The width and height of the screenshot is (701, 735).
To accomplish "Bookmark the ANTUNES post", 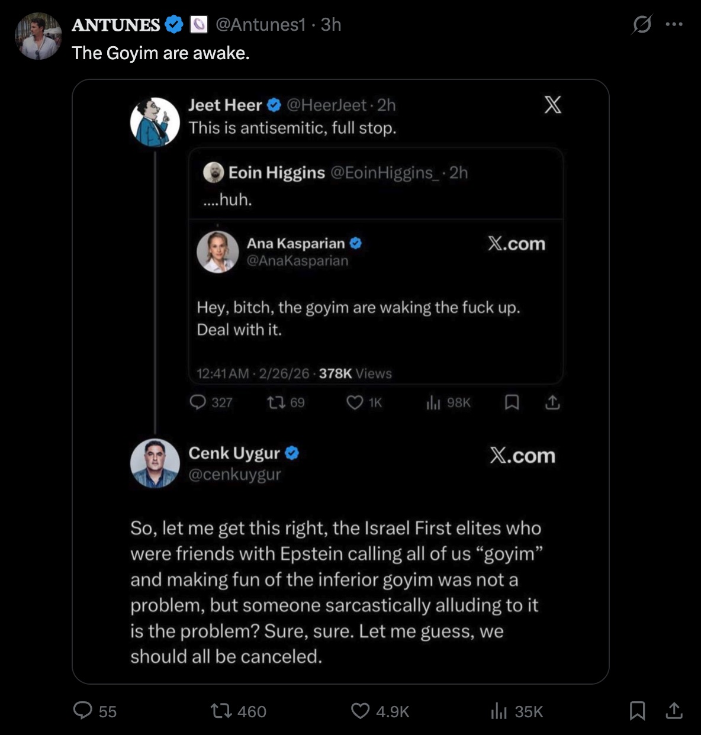I will pos(637,710).
